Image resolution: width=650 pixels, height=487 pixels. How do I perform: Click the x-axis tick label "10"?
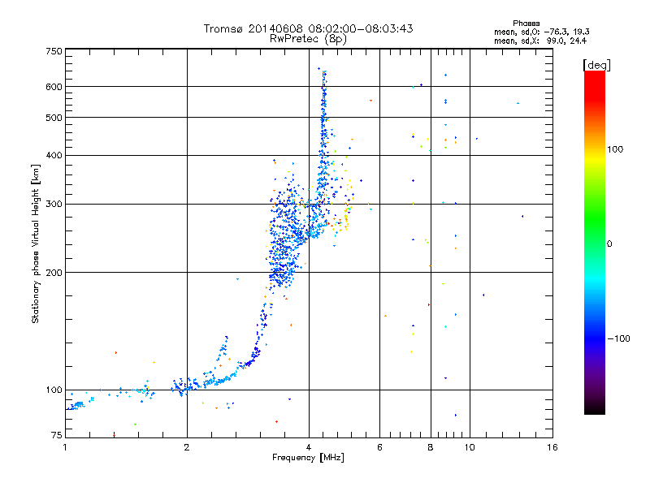pos(470,447)
